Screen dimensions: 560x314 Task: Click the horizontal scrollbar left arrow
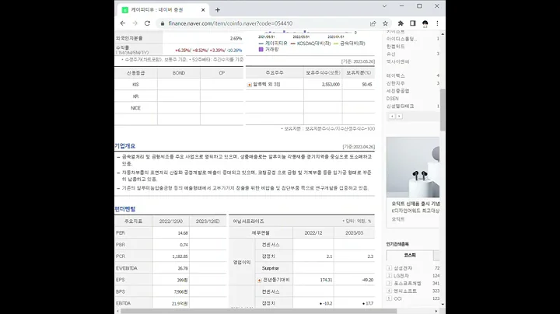pyautogui.click(x=117, y=311)
